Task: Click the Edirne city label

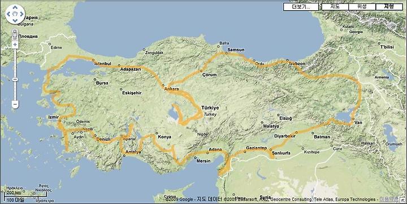Action: 57,47
